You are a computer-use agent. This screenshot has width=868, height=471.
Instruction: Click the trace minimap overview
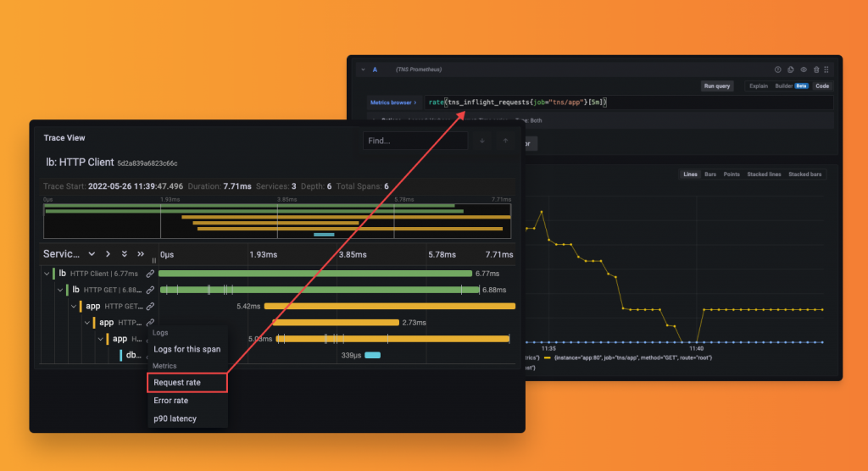tap(277, 221)
